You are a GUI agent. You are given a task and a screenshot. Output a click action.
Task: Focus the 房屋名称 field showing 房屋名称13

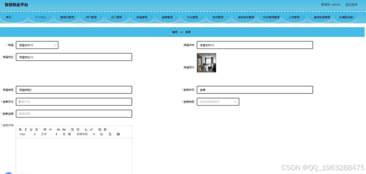tap(255, 45)
